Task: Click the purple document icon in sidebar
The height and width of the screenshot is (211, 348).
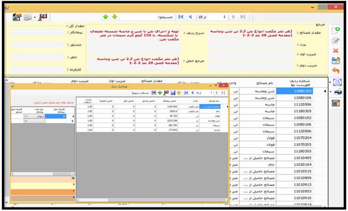Action: click(337, 82)
